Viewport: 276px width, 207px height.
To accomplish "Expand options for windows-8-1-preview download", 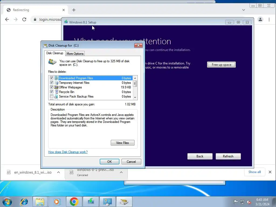I will 121,172.
